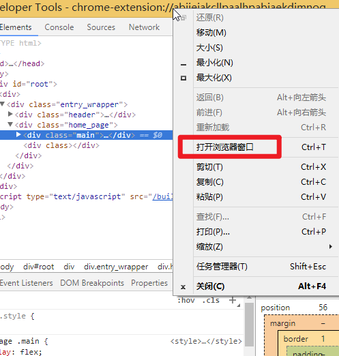
Task: Click the /bui script source link
Action: (x=163, y=196)
